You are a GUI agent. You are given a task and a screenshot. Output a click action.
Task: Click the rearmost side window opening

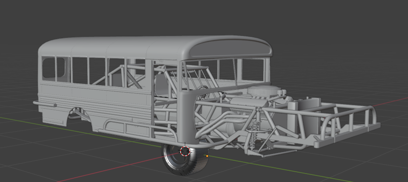tap(49, 68)
